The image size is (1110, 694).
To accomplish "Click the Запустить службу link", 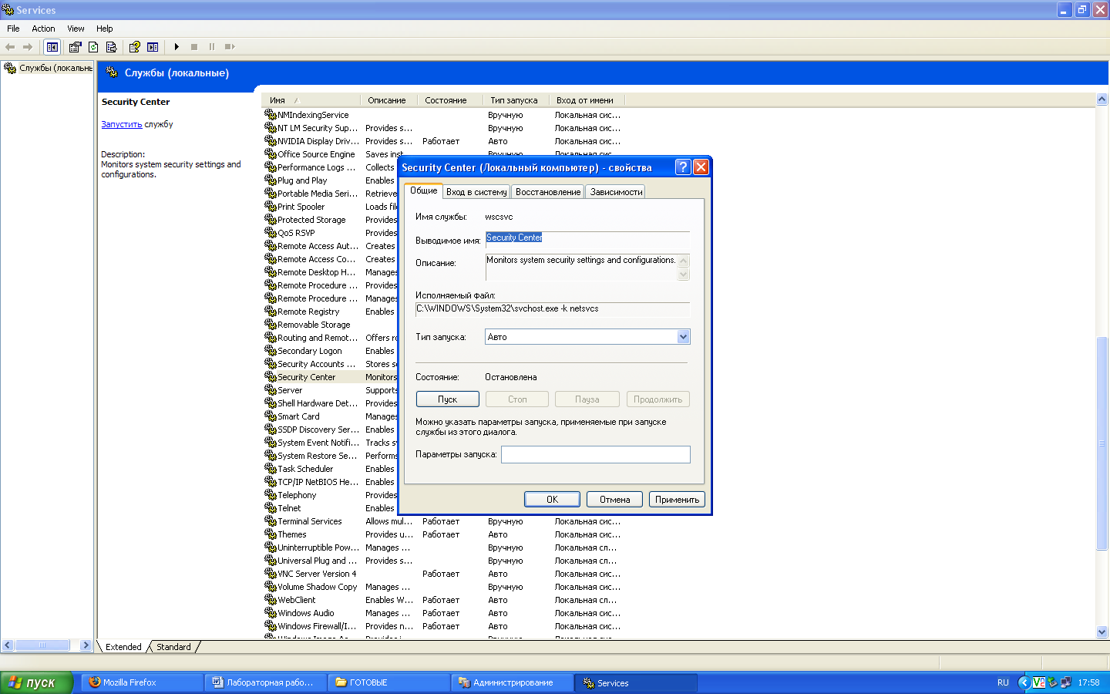I will 121,124.
